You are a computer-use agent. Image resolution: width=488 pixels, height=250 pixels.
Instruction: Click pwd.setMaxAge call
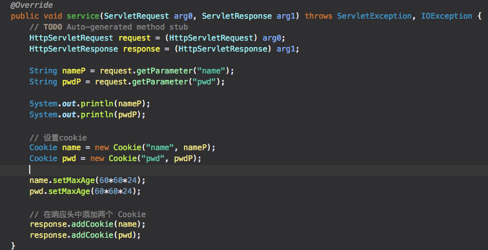85,191
